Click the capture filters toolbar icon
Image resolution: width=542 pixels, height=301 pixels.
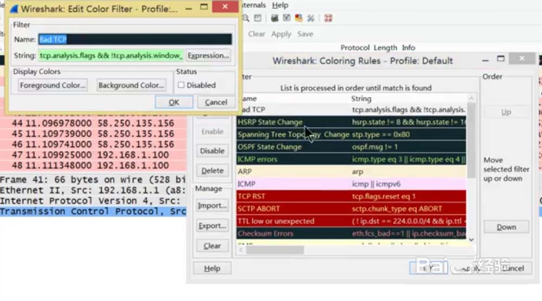click(x=275, y=18)
